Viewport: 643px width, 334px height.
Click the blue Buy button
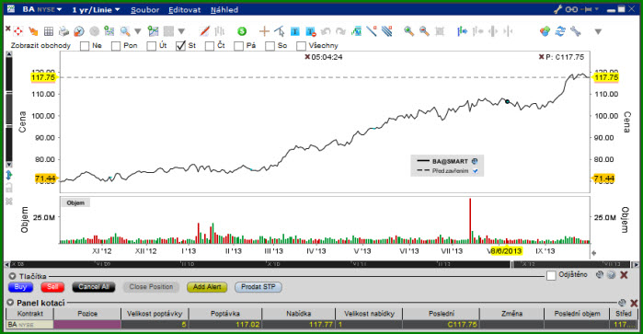20,287
